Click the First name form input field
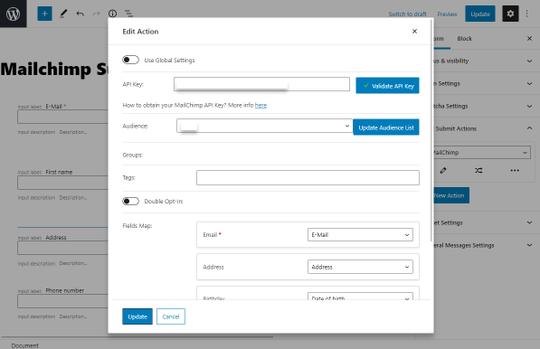Image resolution: width=540 pixels, height=349 pixels. (62, 183)
